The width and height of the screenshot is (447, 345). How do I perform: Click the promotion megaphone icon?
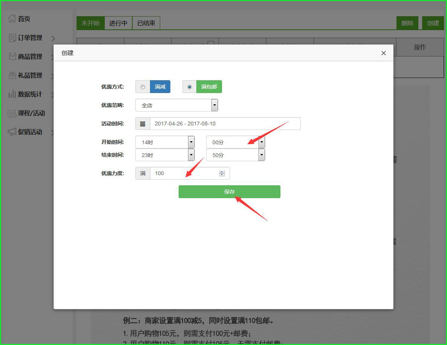point(12,132)
